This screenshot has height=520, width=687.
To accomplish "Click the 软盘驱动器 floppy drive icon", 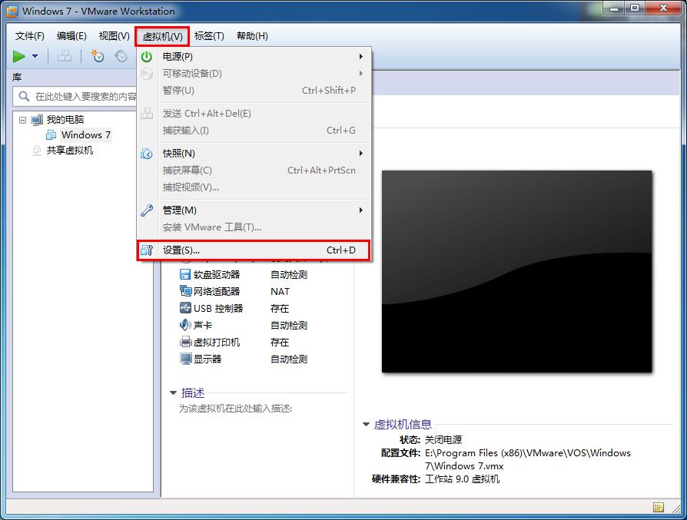I will (184, 274).
